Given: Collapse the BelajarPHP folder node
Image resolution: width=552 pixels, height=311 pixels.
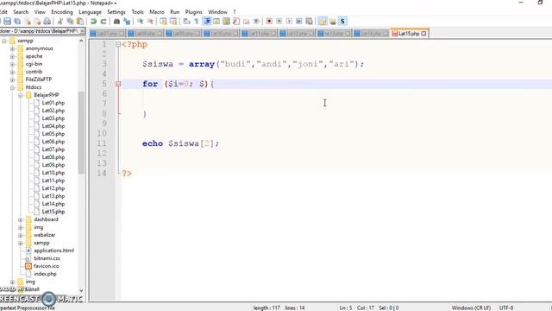Looking at the screenshot, I should click(21, 95).
